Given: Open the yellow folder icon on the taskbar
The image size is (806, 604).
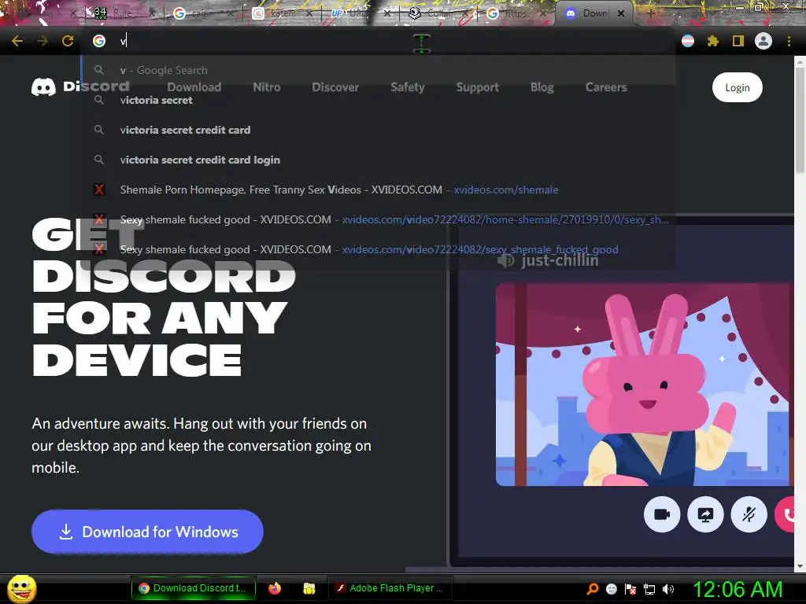Looking at the screenshot, I should click(x=309, y=588).
